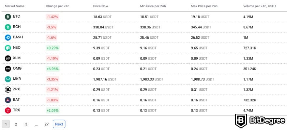Screen dimensions: 287x130
Task: Click the BitDegree logo
Action: pyautogui.click(x=260, y=121)
